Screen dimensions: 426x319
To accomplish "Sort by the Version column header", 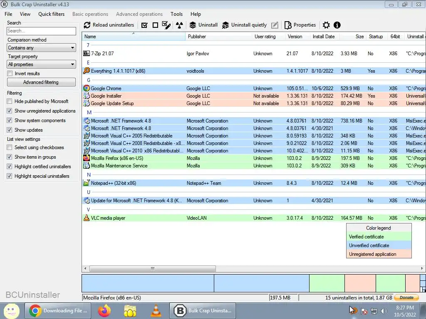I will (297, 37).
